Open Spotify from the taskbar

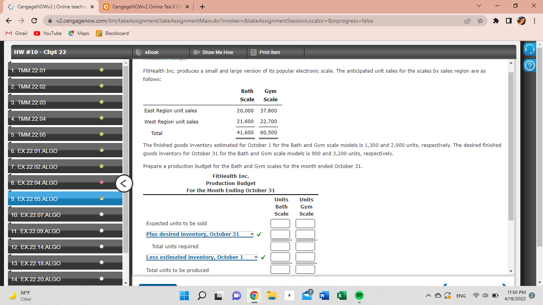click(358, 295)
